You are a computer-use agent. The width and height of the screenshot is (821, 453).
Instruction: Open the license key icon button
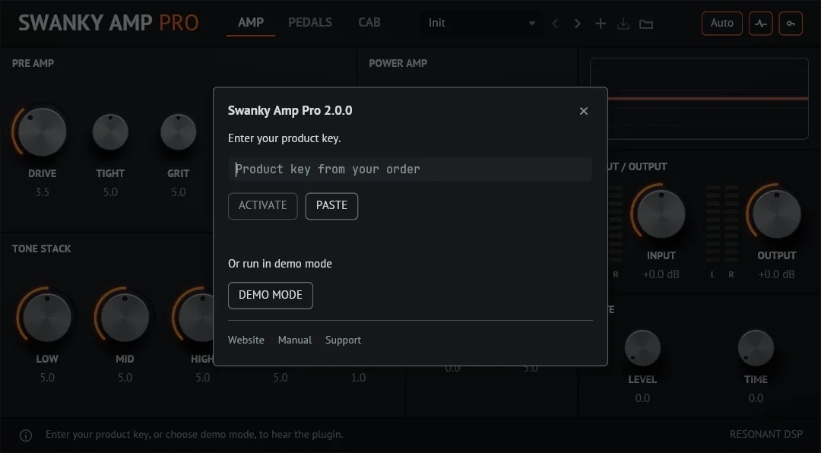tap(791, 24)
